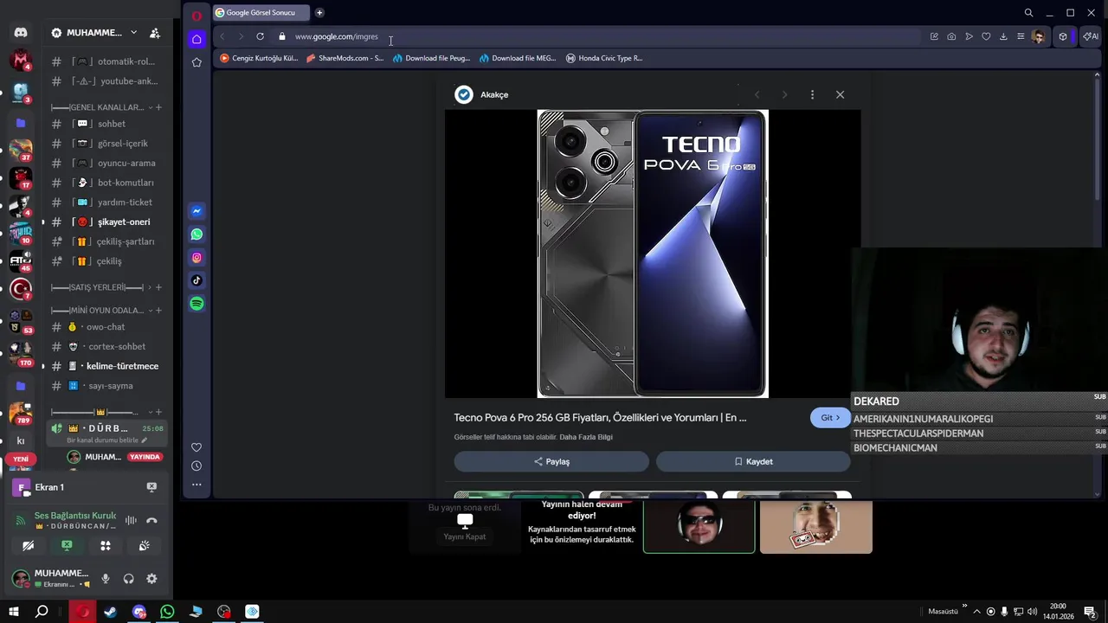Viewport: 1108px width, 623px height.
Task: Toggle Discord screen share button
Action: pos(67,546)
